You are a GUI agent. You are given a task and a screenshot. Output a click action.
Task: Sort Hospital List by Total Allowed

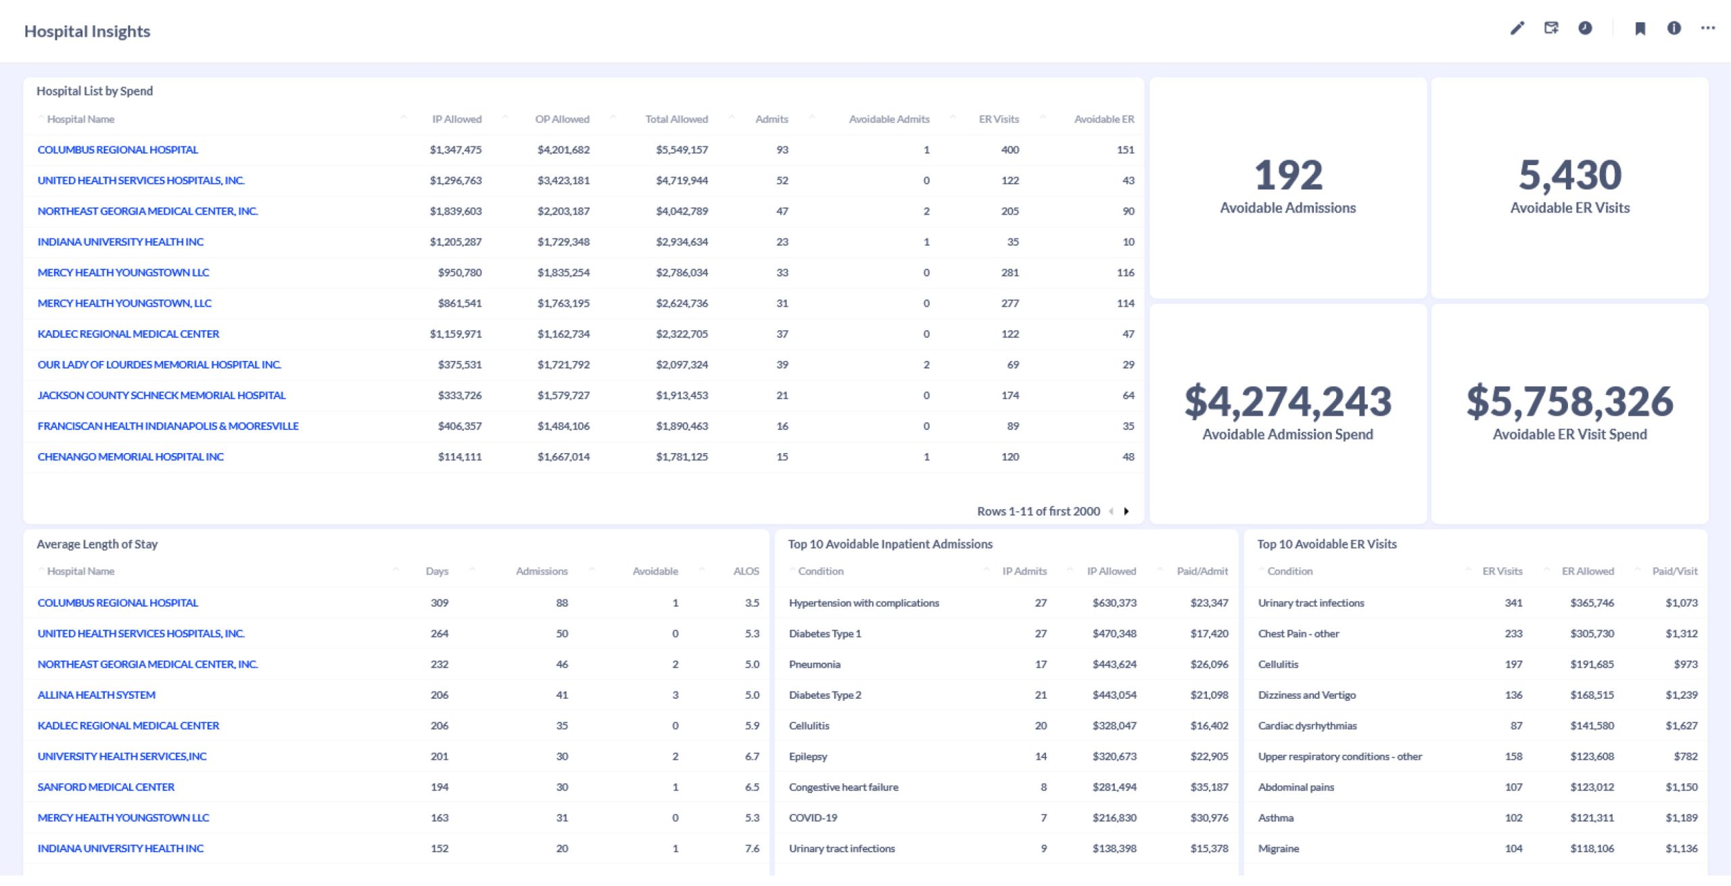[x=676, y=119]
